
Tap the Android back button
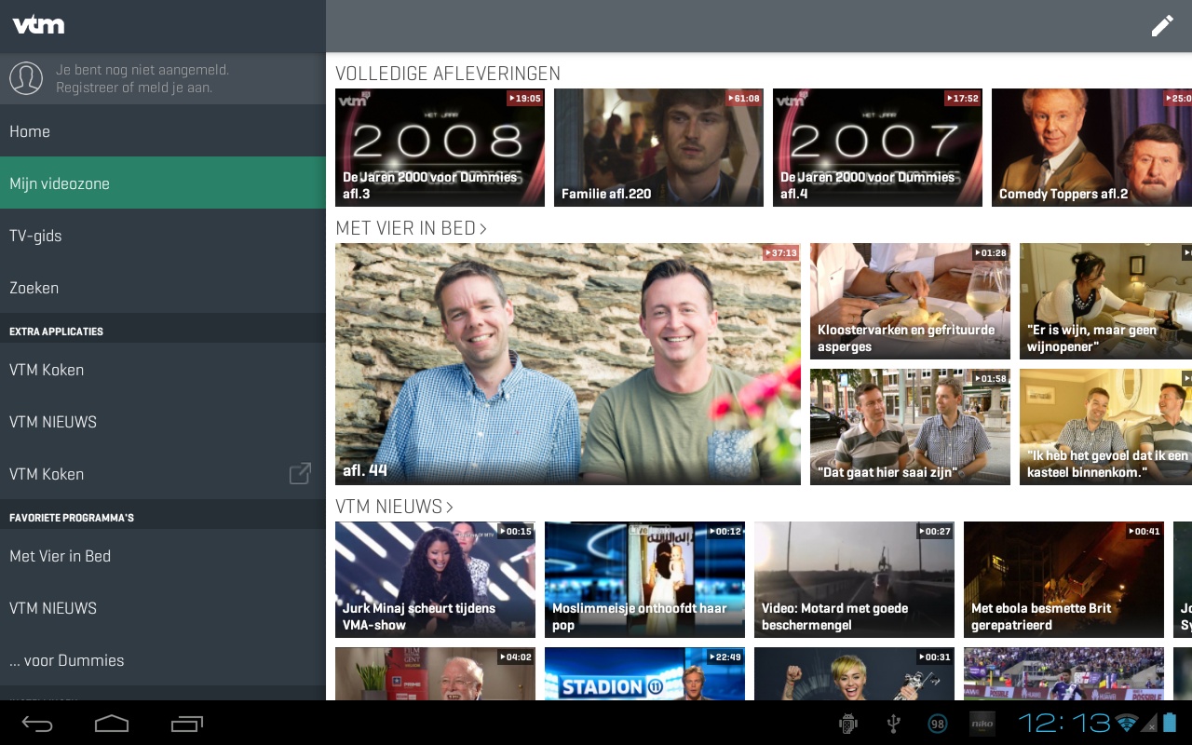[x=37, y=724]
